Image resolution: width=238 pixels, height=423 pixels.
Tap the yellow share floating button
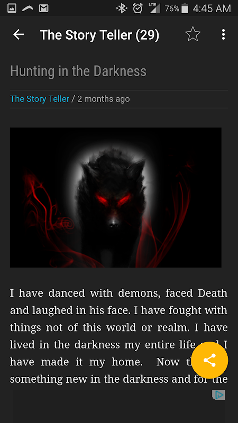point(209,360)
